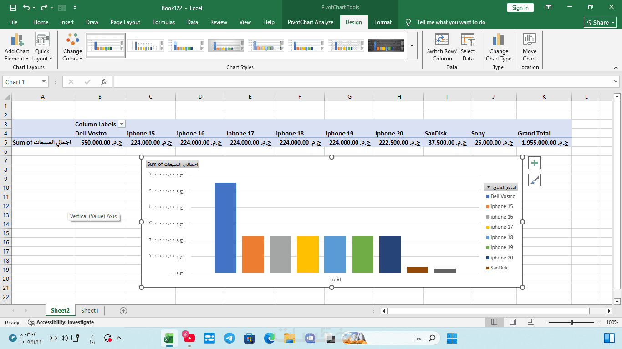Go to the PivotChart Analyze tab
Image resolution: width=622 pixels, height=349 pixels.
click(311, 22)
